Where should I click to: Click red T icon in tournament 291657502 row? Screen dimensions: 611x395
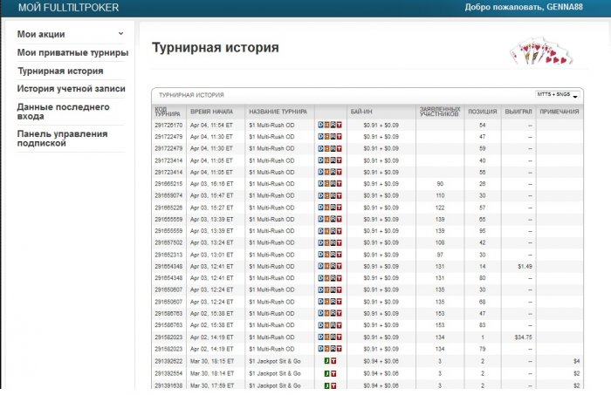[x=339, y=242]
